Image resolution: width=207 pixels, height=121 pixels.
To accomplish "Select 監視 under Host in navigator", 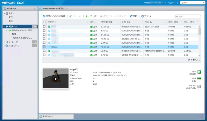I will (11, 21).
